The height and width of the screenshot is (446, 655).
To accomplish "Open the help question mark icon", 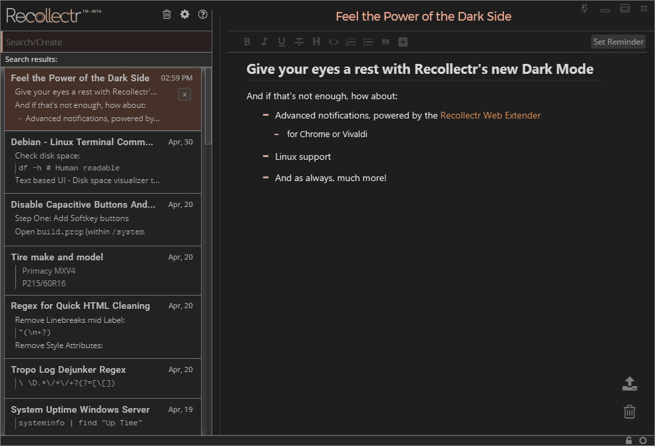I will (202, 14).
